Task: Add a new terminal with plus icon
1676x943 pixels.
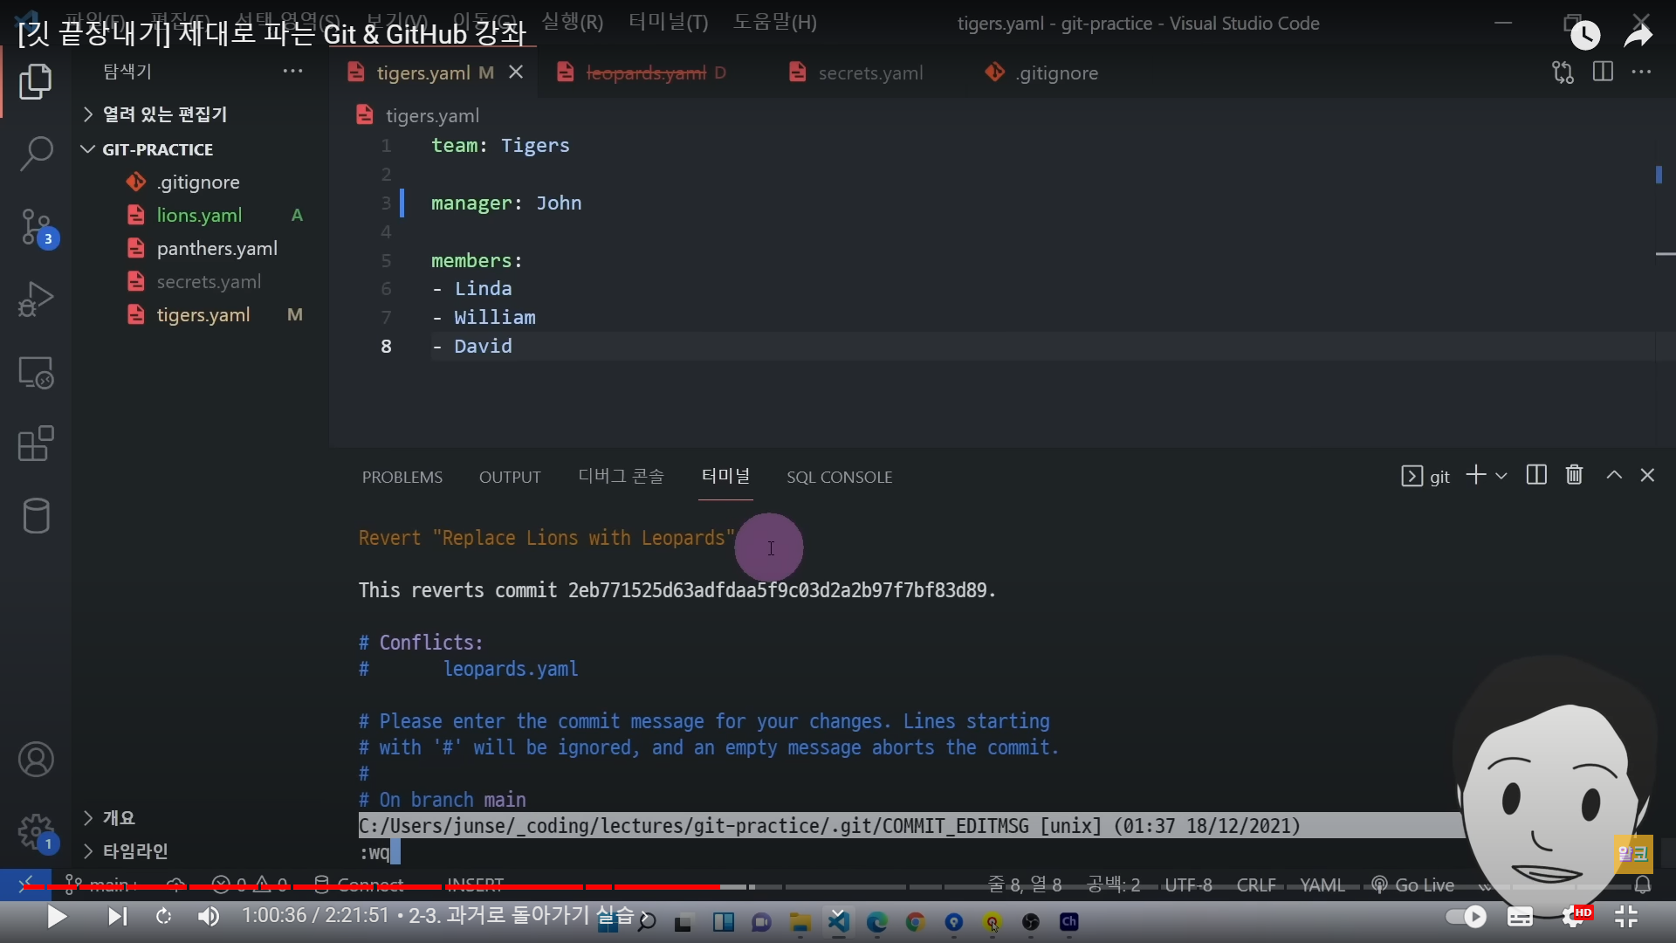Action: (1475, 475)
